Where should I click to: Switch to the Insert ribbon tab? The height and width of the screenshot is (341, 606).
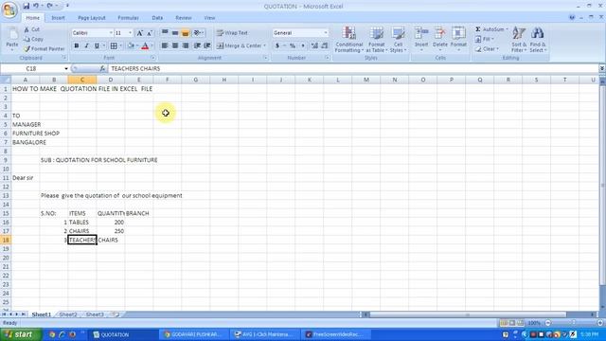[58, 18]
